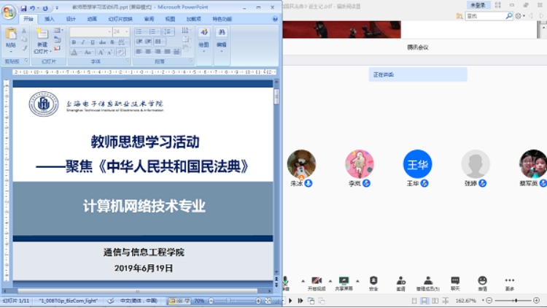Save the presentation using the quick access toolbar
547x308 pixels.
coord(23,8)
